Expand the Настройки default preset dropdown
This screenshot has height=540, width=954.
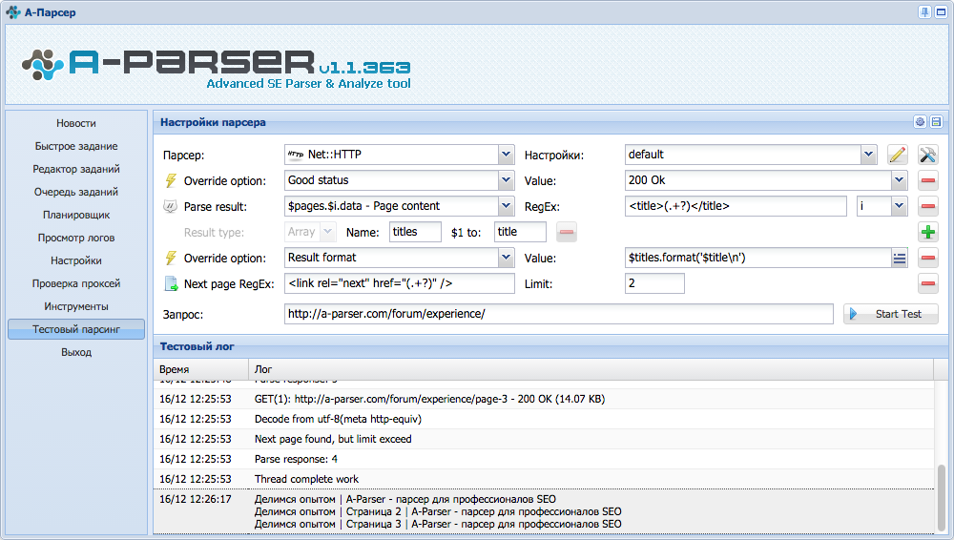tap(868, 155)
